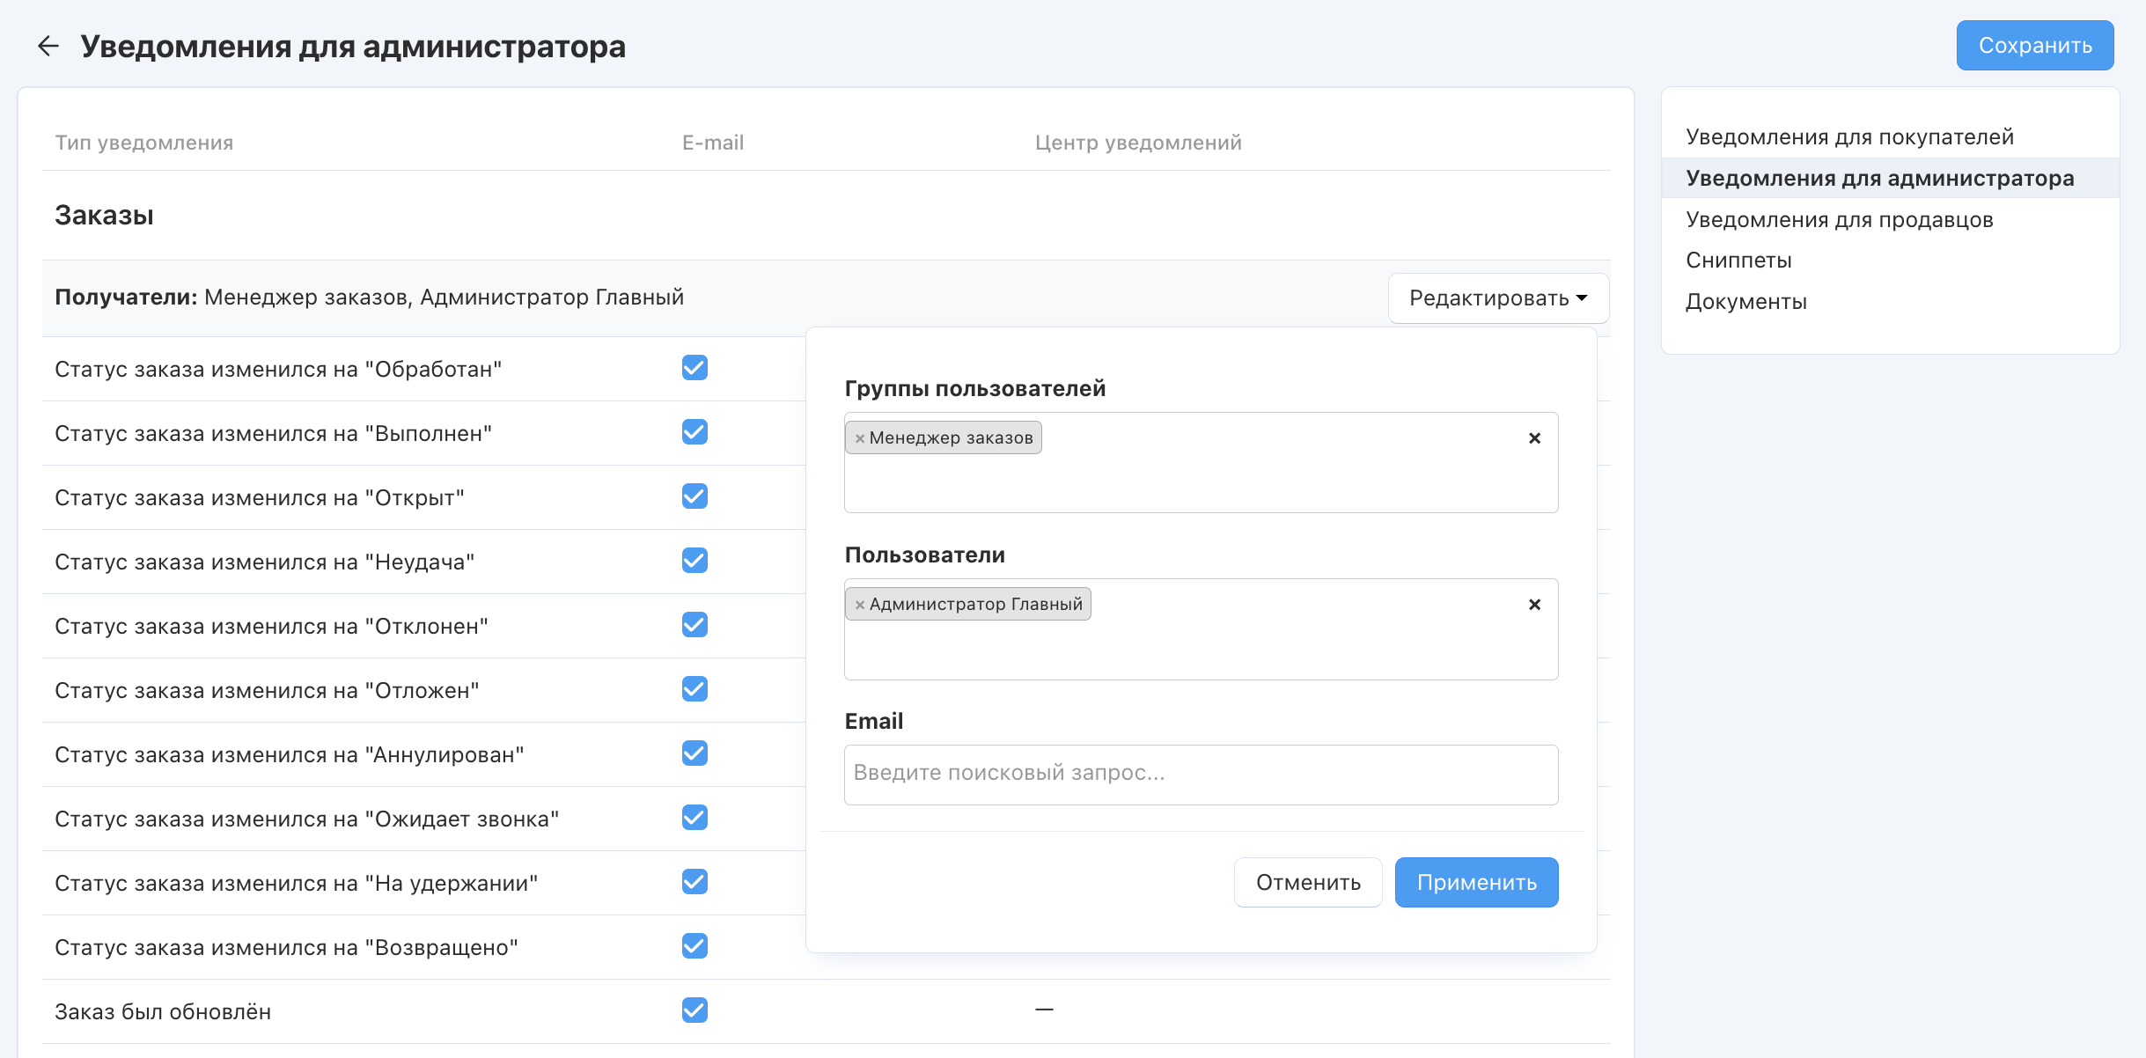This screenshot has height=1058, width=2146.
Task: Clear all user groups with X
Action: [x=1534, y=438]
